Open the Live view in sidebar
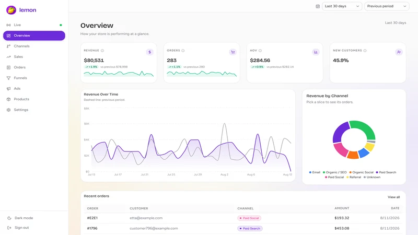418x235 pixels. pos(34,25)
